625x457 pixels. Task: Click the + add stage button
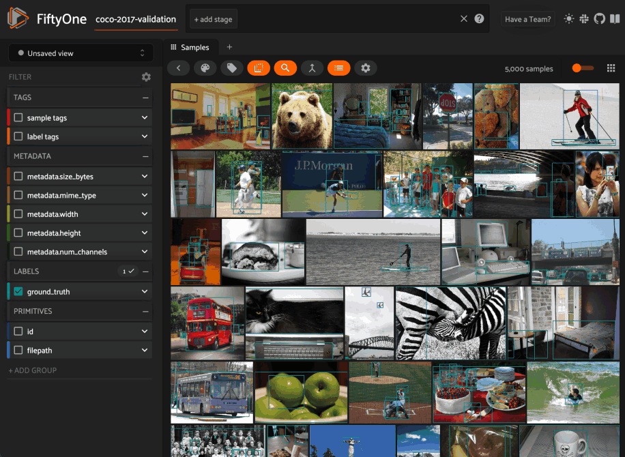214,19
